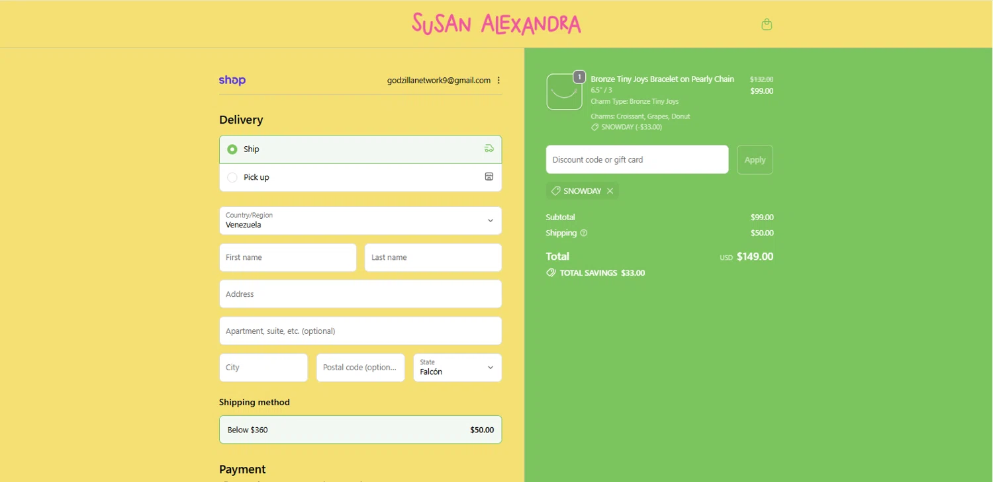Screen dimensions: 993x482
Task: Click the Subtotal label
Action: point(560,217)
